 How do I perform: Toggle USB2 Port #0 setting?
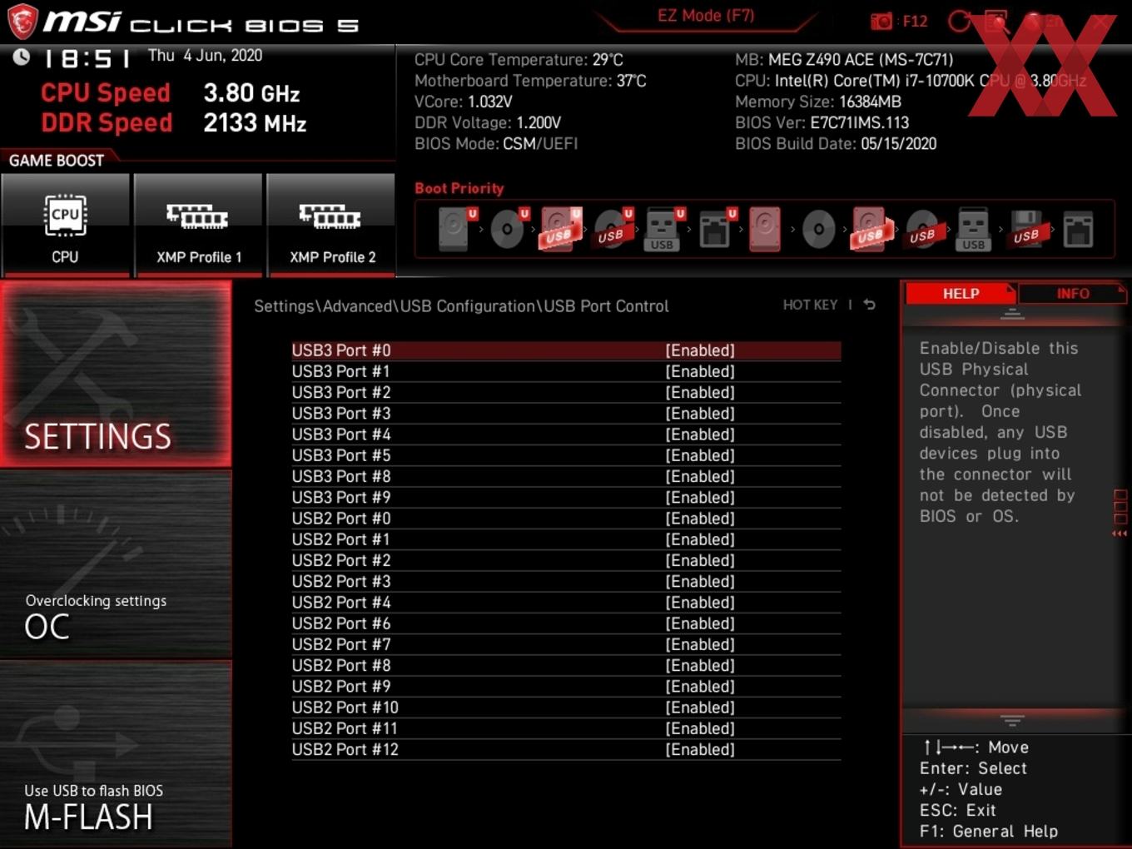(566, 519)
